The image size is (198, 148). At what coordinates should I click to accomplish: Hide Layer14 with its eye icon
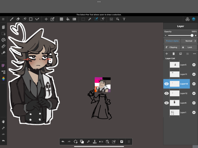[x=166, y=84]
